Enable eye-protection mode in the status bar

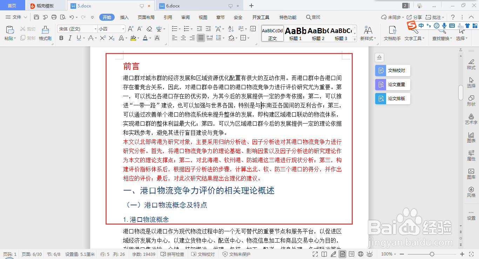369,254
